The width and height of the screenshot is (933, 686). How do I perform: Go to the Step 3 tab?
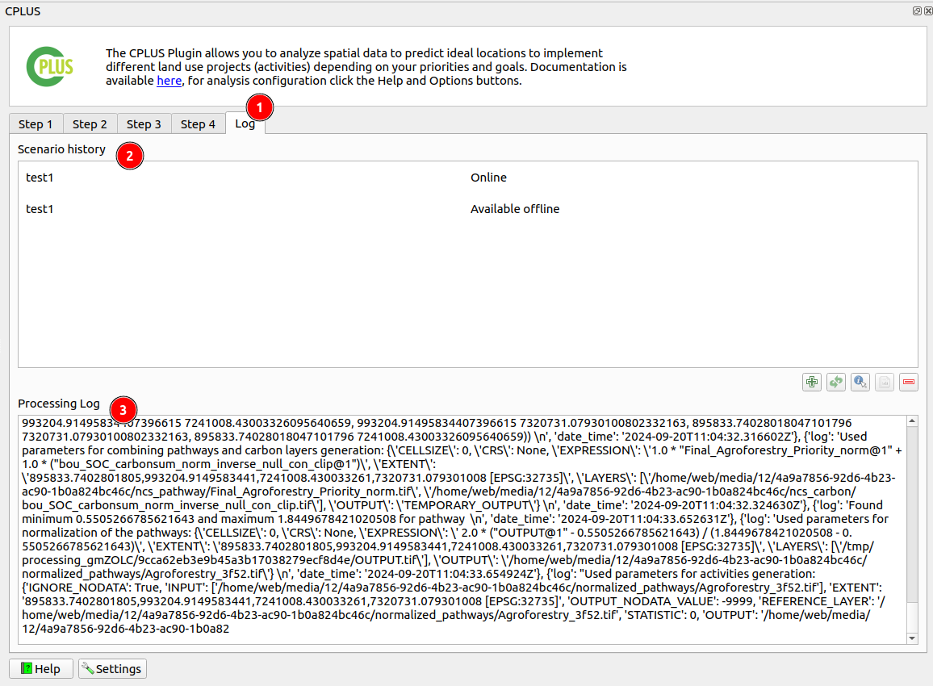144,124
